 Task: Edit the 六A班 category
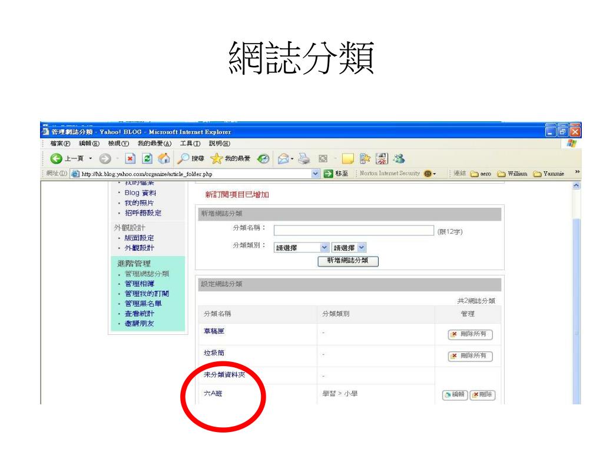click(x=455, y=395)
